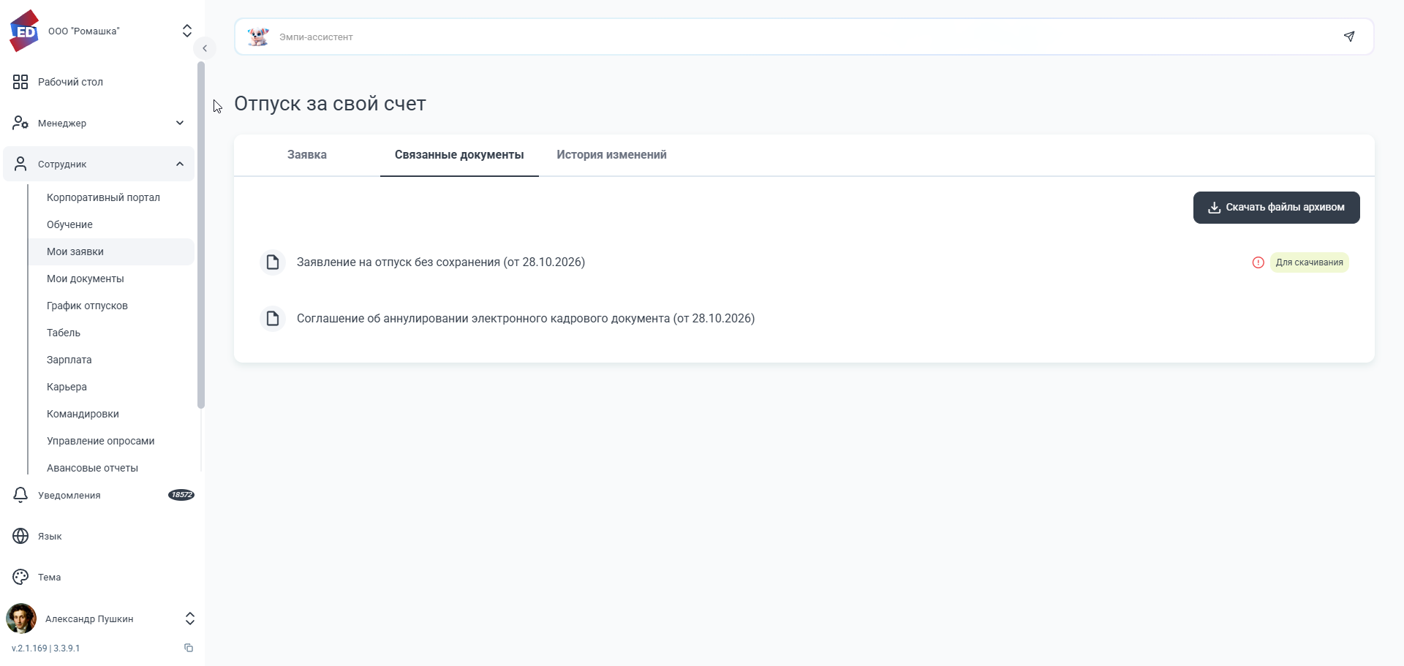Select Мои заявки in the sidebar

click(x=111, y=251)
